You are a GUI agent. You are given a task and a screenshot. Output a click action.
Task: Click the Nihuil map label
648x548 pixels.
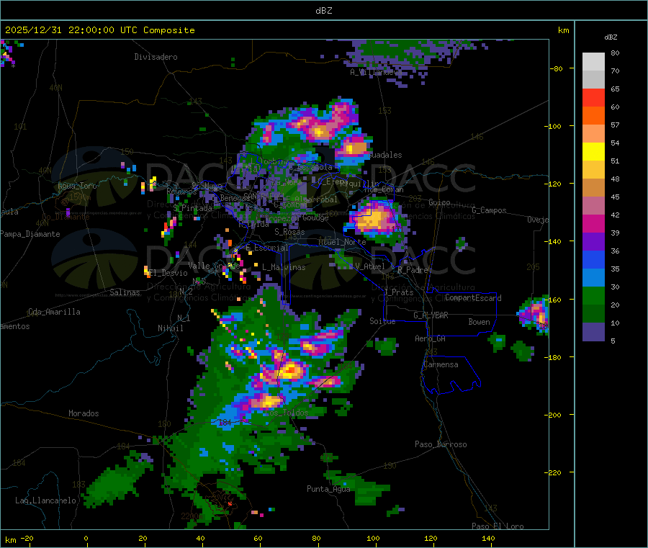click(170, 328)
